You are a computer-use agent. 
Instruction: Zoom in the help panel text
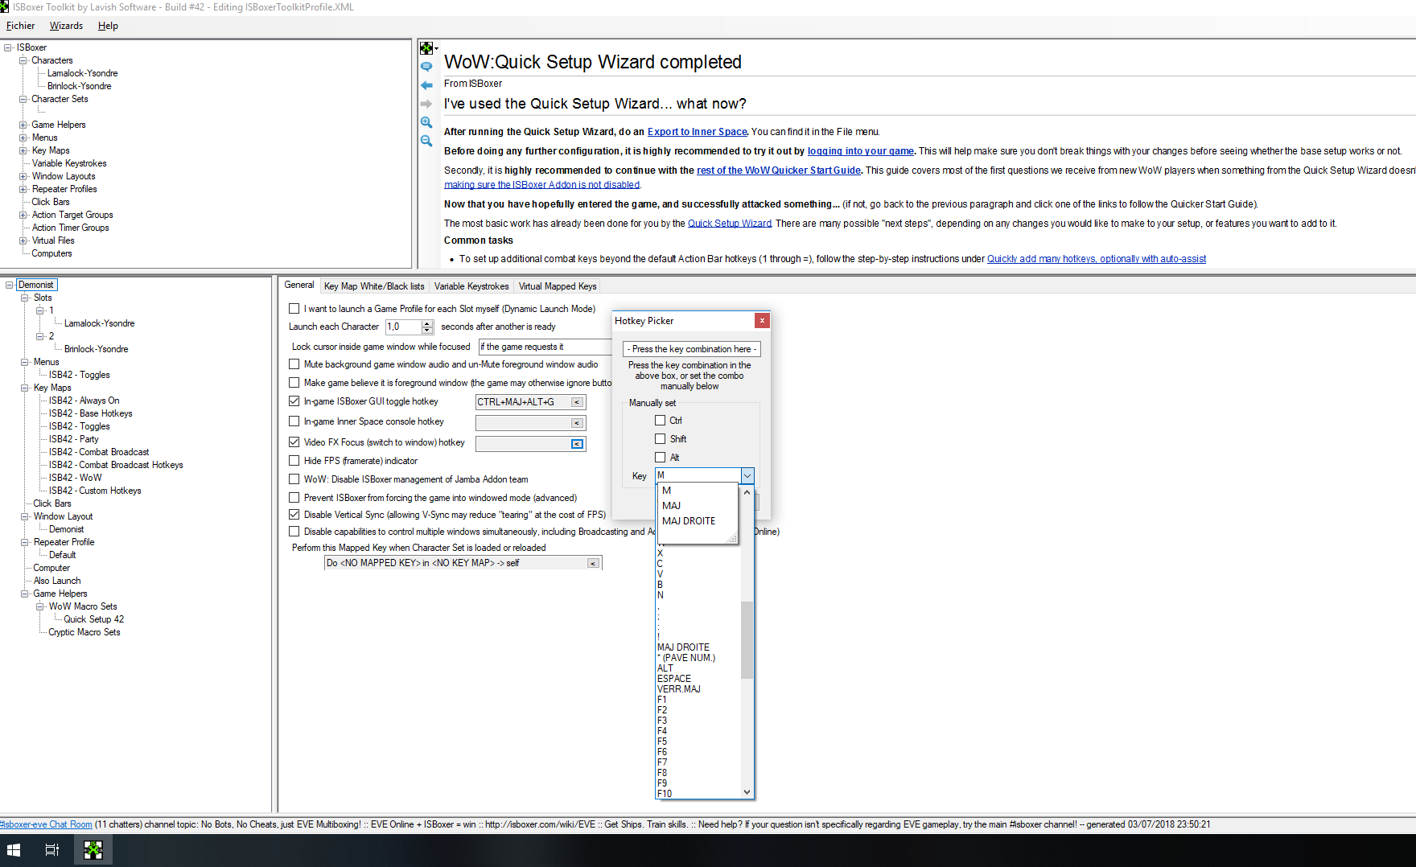click(x=426, y=122)
